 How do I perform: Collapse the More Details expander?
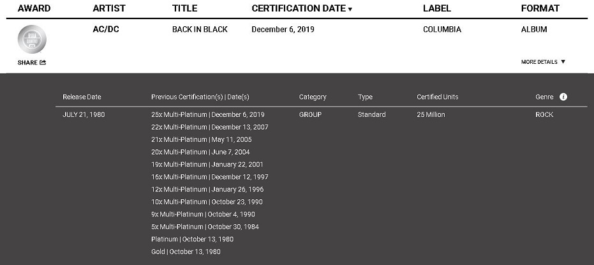click(x=543, y=62)
